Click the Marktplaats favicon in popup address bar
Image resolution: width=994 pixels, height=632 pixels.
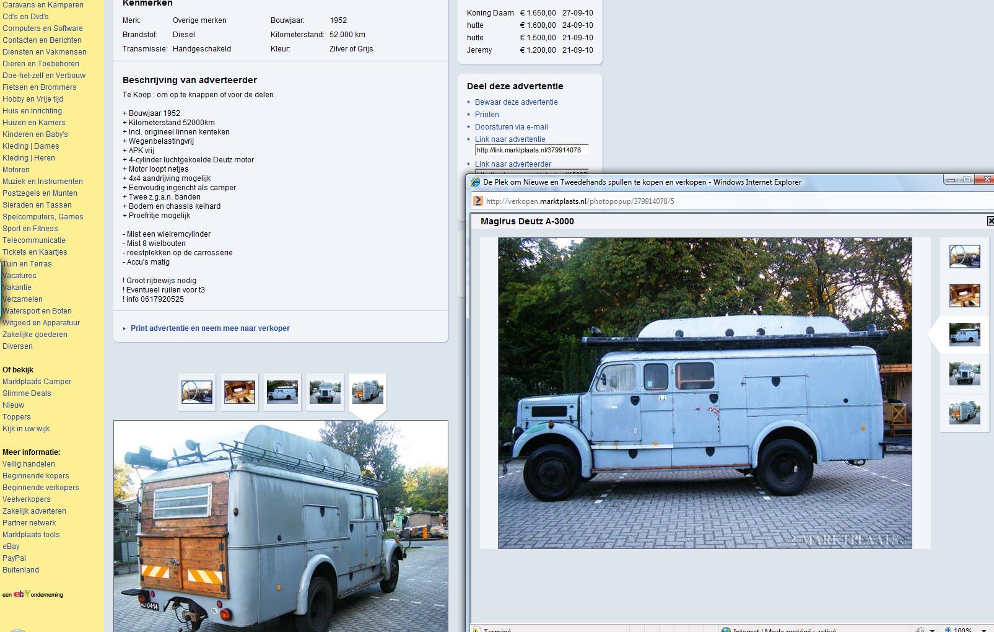[477, 201]
